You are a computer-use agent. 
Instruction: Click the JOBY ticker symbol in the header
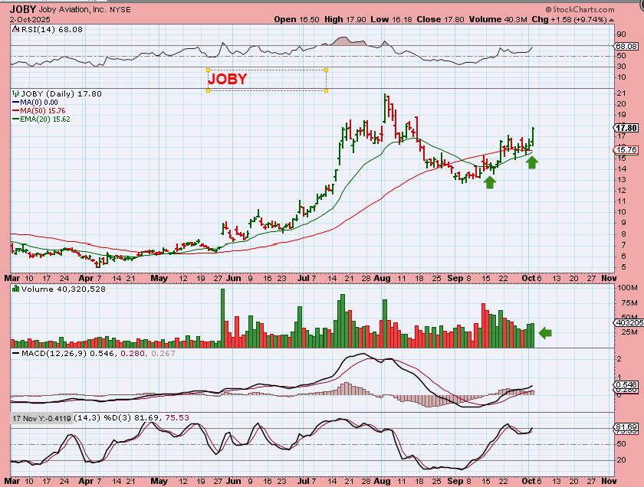click(23, 9)
